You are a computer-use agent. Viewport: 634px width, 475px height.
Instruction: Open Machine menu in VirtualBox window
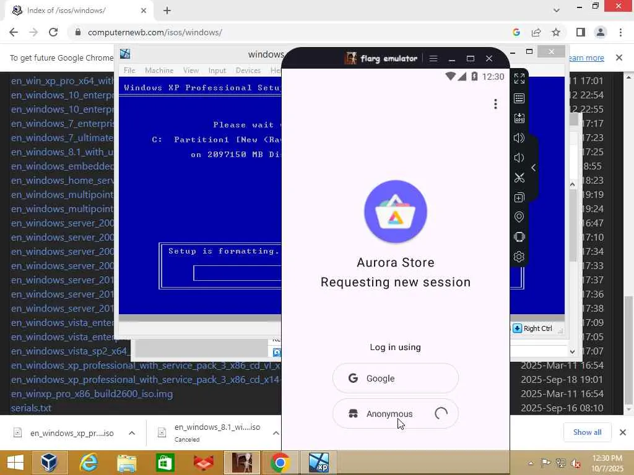pos(159,71)
